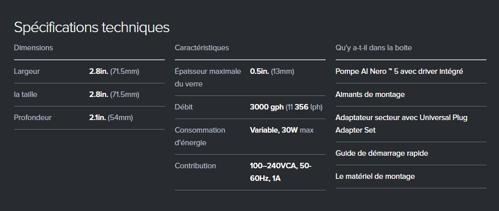Select the la taille row label
The width and height of the screenshot is (499, 211).
26,94
